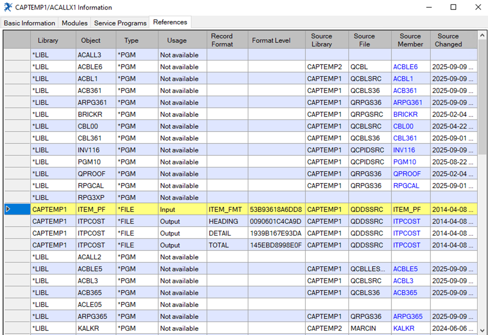Click the current row arrow indicator
The width and height of the screenshot is (488, 335).
pos(8,209)
